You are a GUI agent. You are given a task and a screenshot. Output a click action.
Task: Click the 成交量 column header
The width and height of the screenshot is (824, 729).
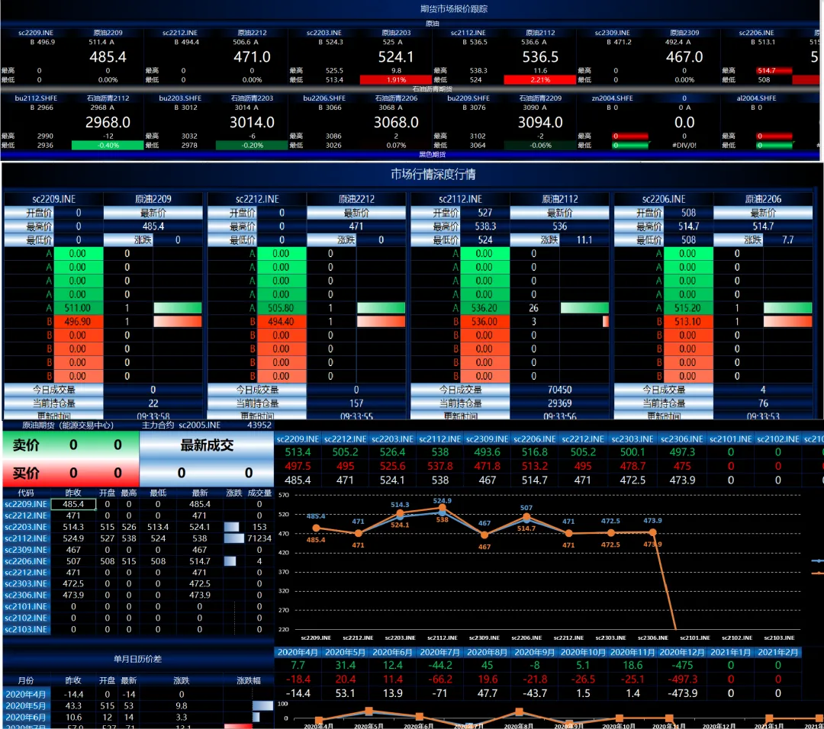(259, 493)
